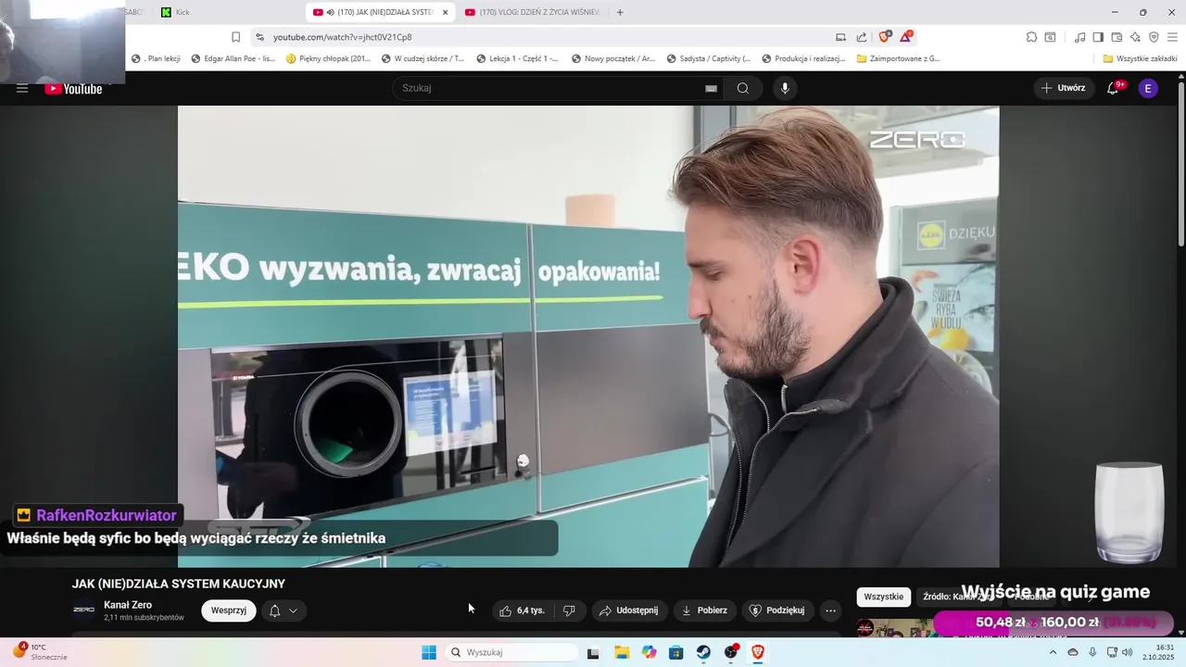This screenshot has height=667, width=1186.
Task: Open the Piękny chłopak bookmark
Action: tap(329, 58)
